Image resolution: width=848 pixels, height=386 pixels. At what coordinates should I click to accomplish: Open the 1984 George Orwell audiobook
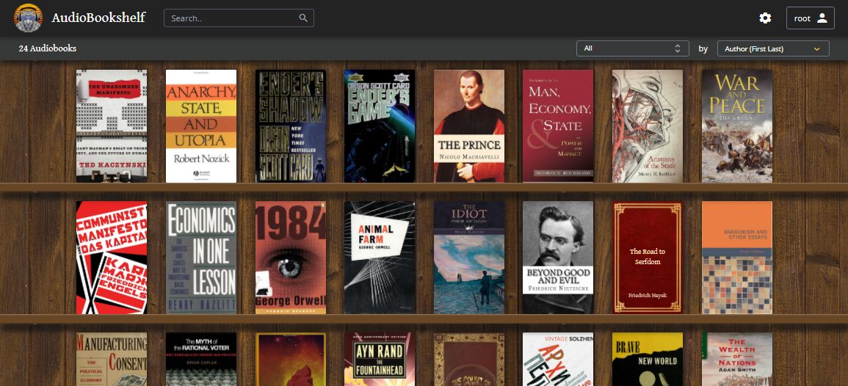291,258
